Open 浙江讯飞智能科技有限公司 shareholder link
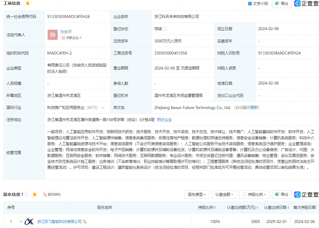This screenshot has width=319, height=228. [x=59, y=222]
